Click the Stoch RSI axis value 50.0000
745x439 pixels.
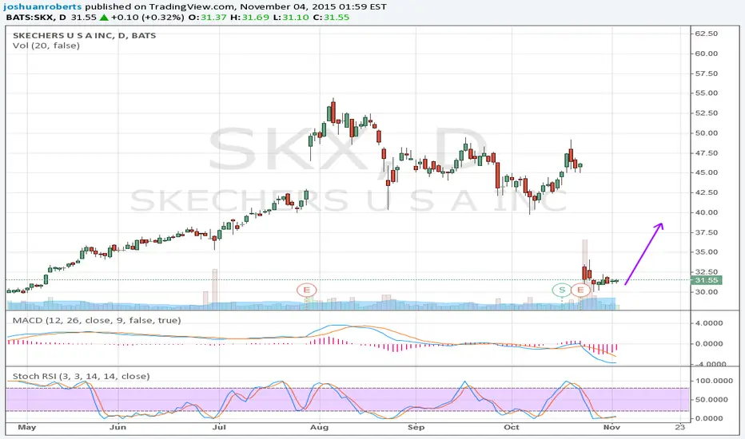coord(711,400)
